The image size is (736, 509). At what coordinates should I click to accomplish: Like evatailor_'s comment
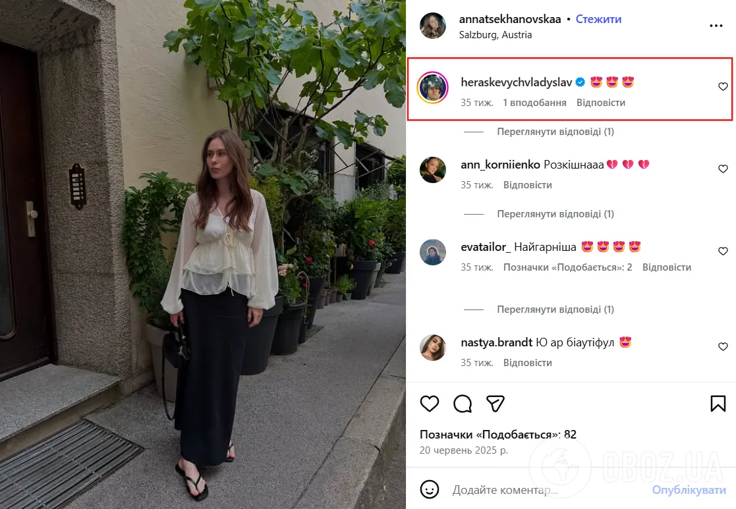click(723, 251)
